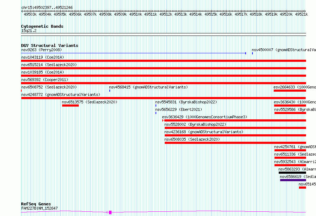Click the 15q21.2 band label

tap(29, 31)
